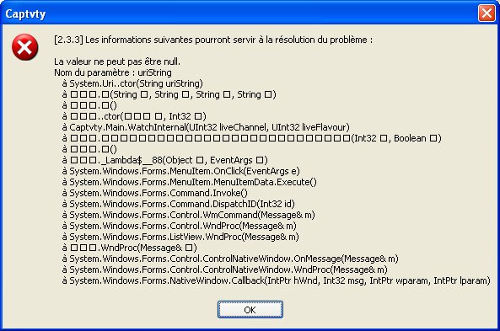Click the version 2.3.3 information header line
Screen dimensions: 500x331
tap(213, 40)
